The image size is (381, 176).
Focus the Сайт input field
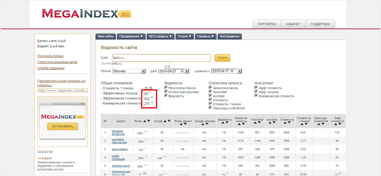click(x=161, y=58)
